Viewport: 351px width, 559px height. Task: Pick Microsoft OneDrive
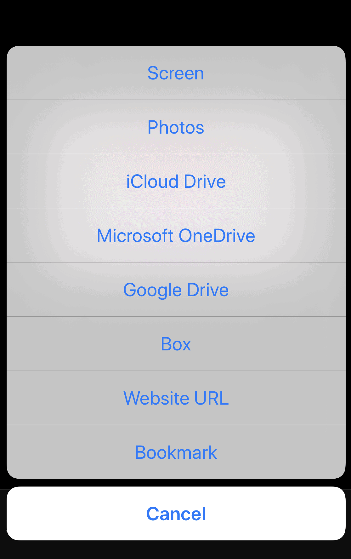tap(176, 235)
